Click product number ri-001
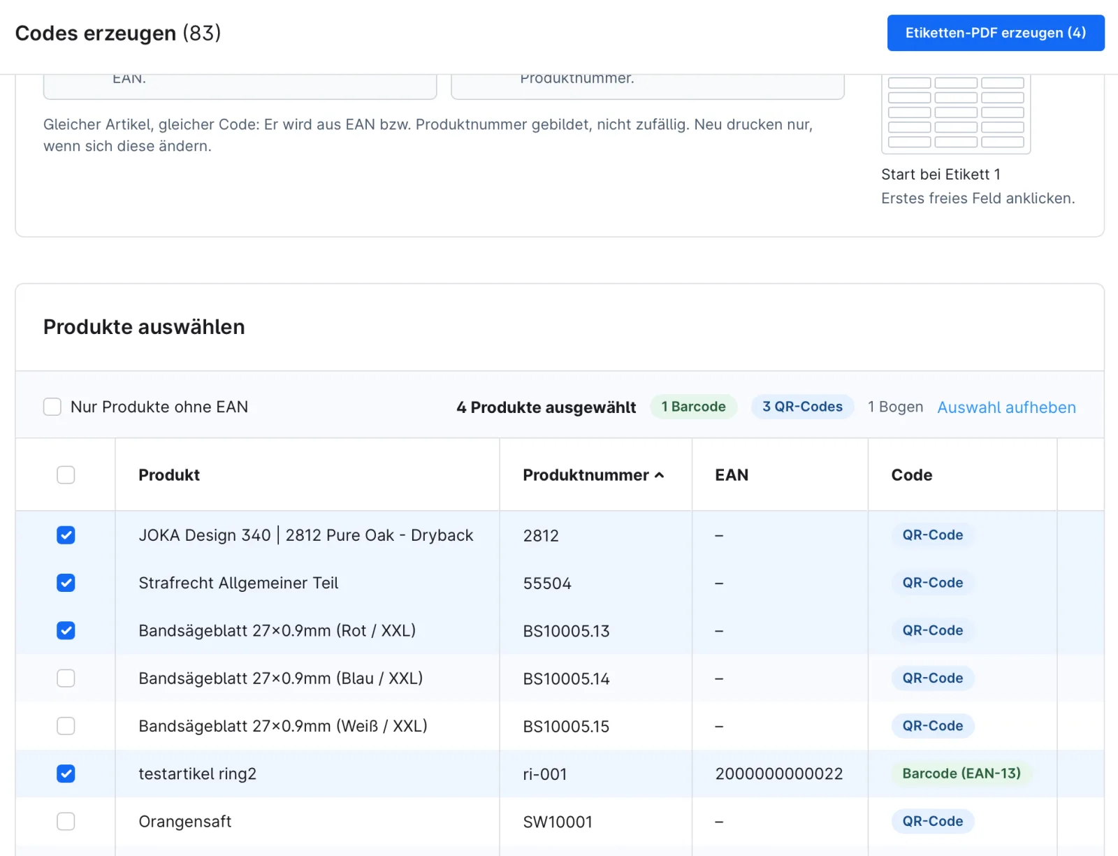 point(545,774)
